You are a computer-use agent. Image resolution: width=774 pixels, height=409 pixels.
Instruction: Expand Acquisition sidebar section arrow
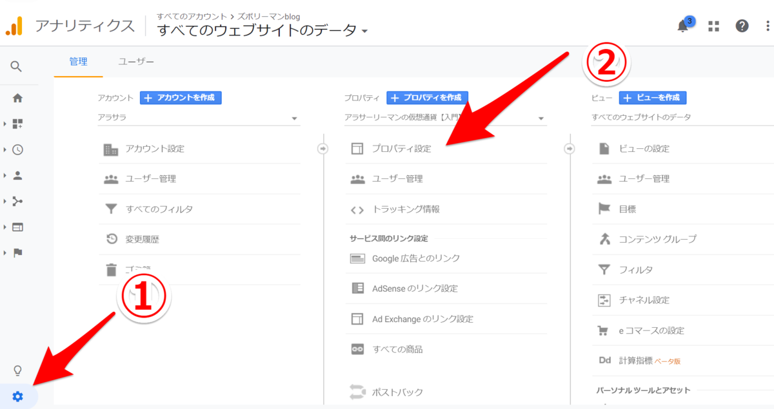point(5,201)
